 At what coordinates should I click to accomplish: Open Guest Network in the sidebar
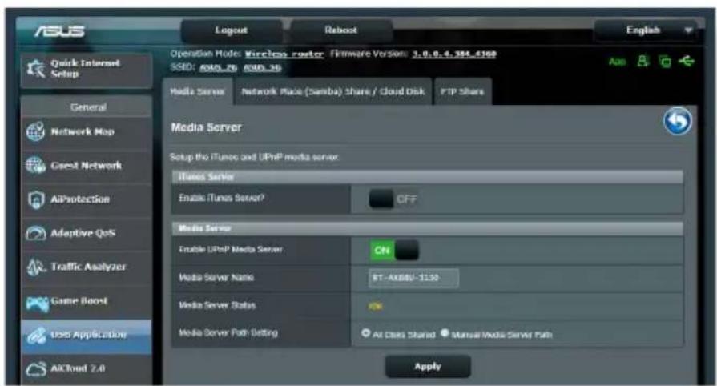[x=86, y=166]
